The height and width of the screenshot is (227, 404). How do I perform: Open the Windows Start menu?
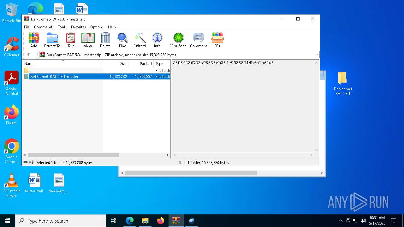[8, 221]
